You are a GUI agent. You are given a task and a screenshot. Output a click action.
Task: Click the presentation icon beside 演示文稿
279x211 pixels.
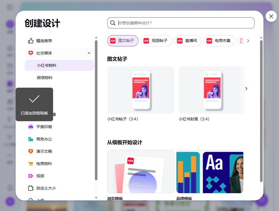31,151
